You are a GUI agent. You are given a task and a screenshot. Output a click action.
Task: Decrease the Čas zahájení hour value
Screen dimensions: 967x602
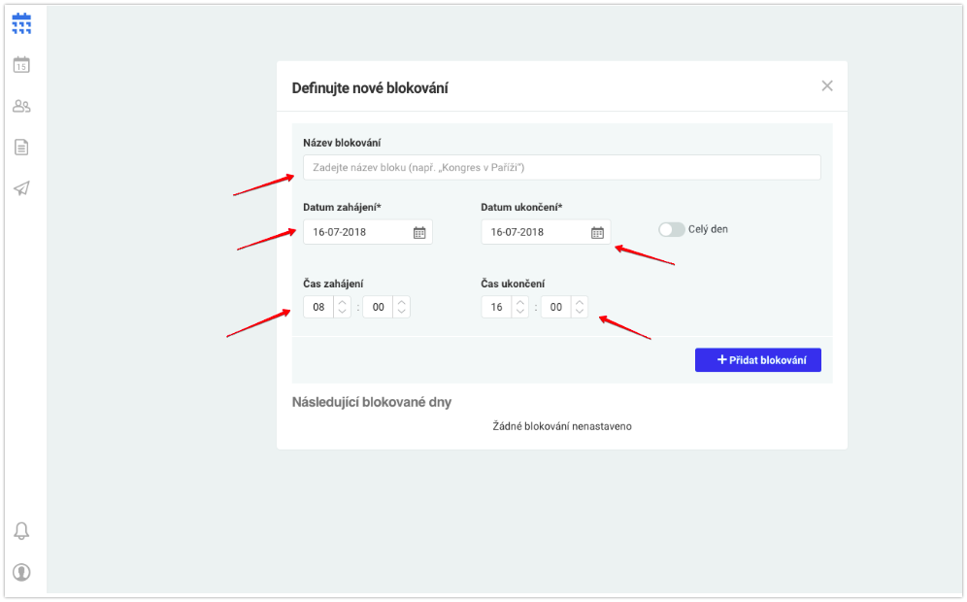point(343,312)
